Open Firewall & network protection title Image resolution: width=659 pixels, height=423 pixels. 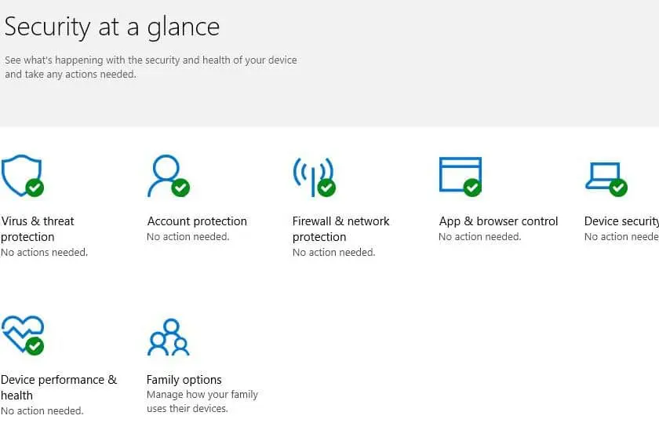pos(340,228)
